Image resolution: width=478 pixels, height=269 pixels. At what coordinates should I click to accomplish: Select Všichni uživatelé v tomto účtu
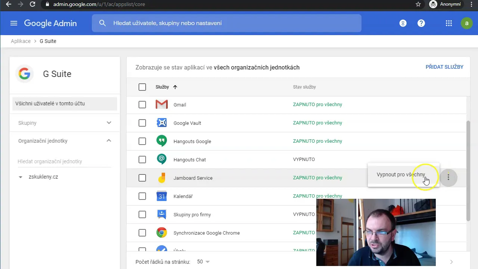click(x=65, y=103)
